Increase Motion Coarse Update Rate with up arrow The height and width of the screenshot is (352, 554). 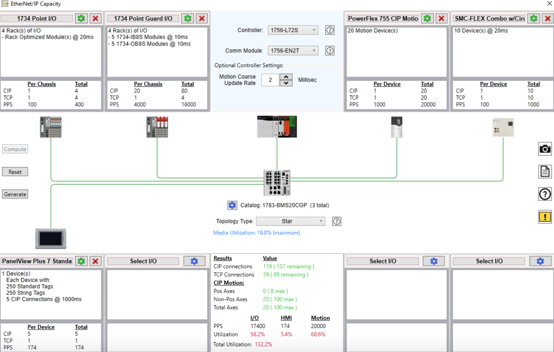[286, 77]
